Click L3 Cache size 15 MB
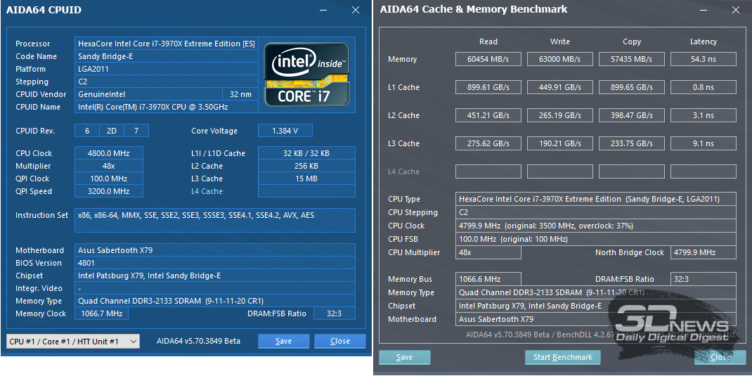 tap(306, 179)
